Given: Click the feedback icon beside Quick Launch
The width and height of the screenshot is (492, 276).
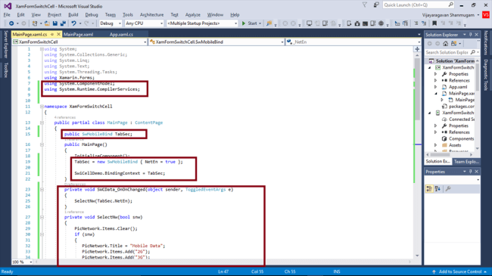Looking at the screenshot, I should [x=376, y=5].
